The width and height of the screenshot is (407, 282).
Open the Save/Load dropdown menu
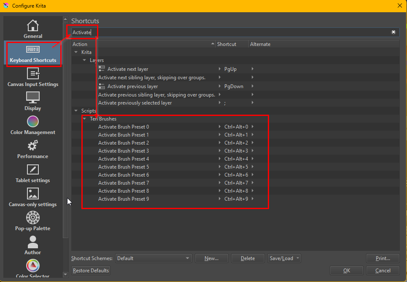(284, 258)
